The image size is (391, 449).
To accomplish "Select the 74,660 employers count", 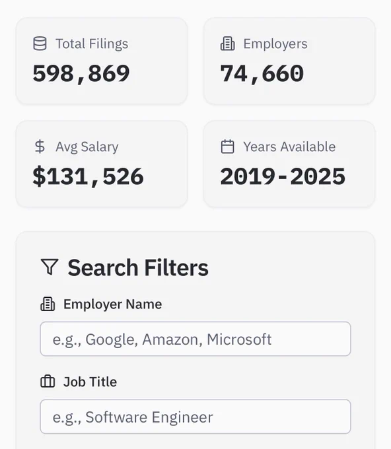I will tap(262, 73).
